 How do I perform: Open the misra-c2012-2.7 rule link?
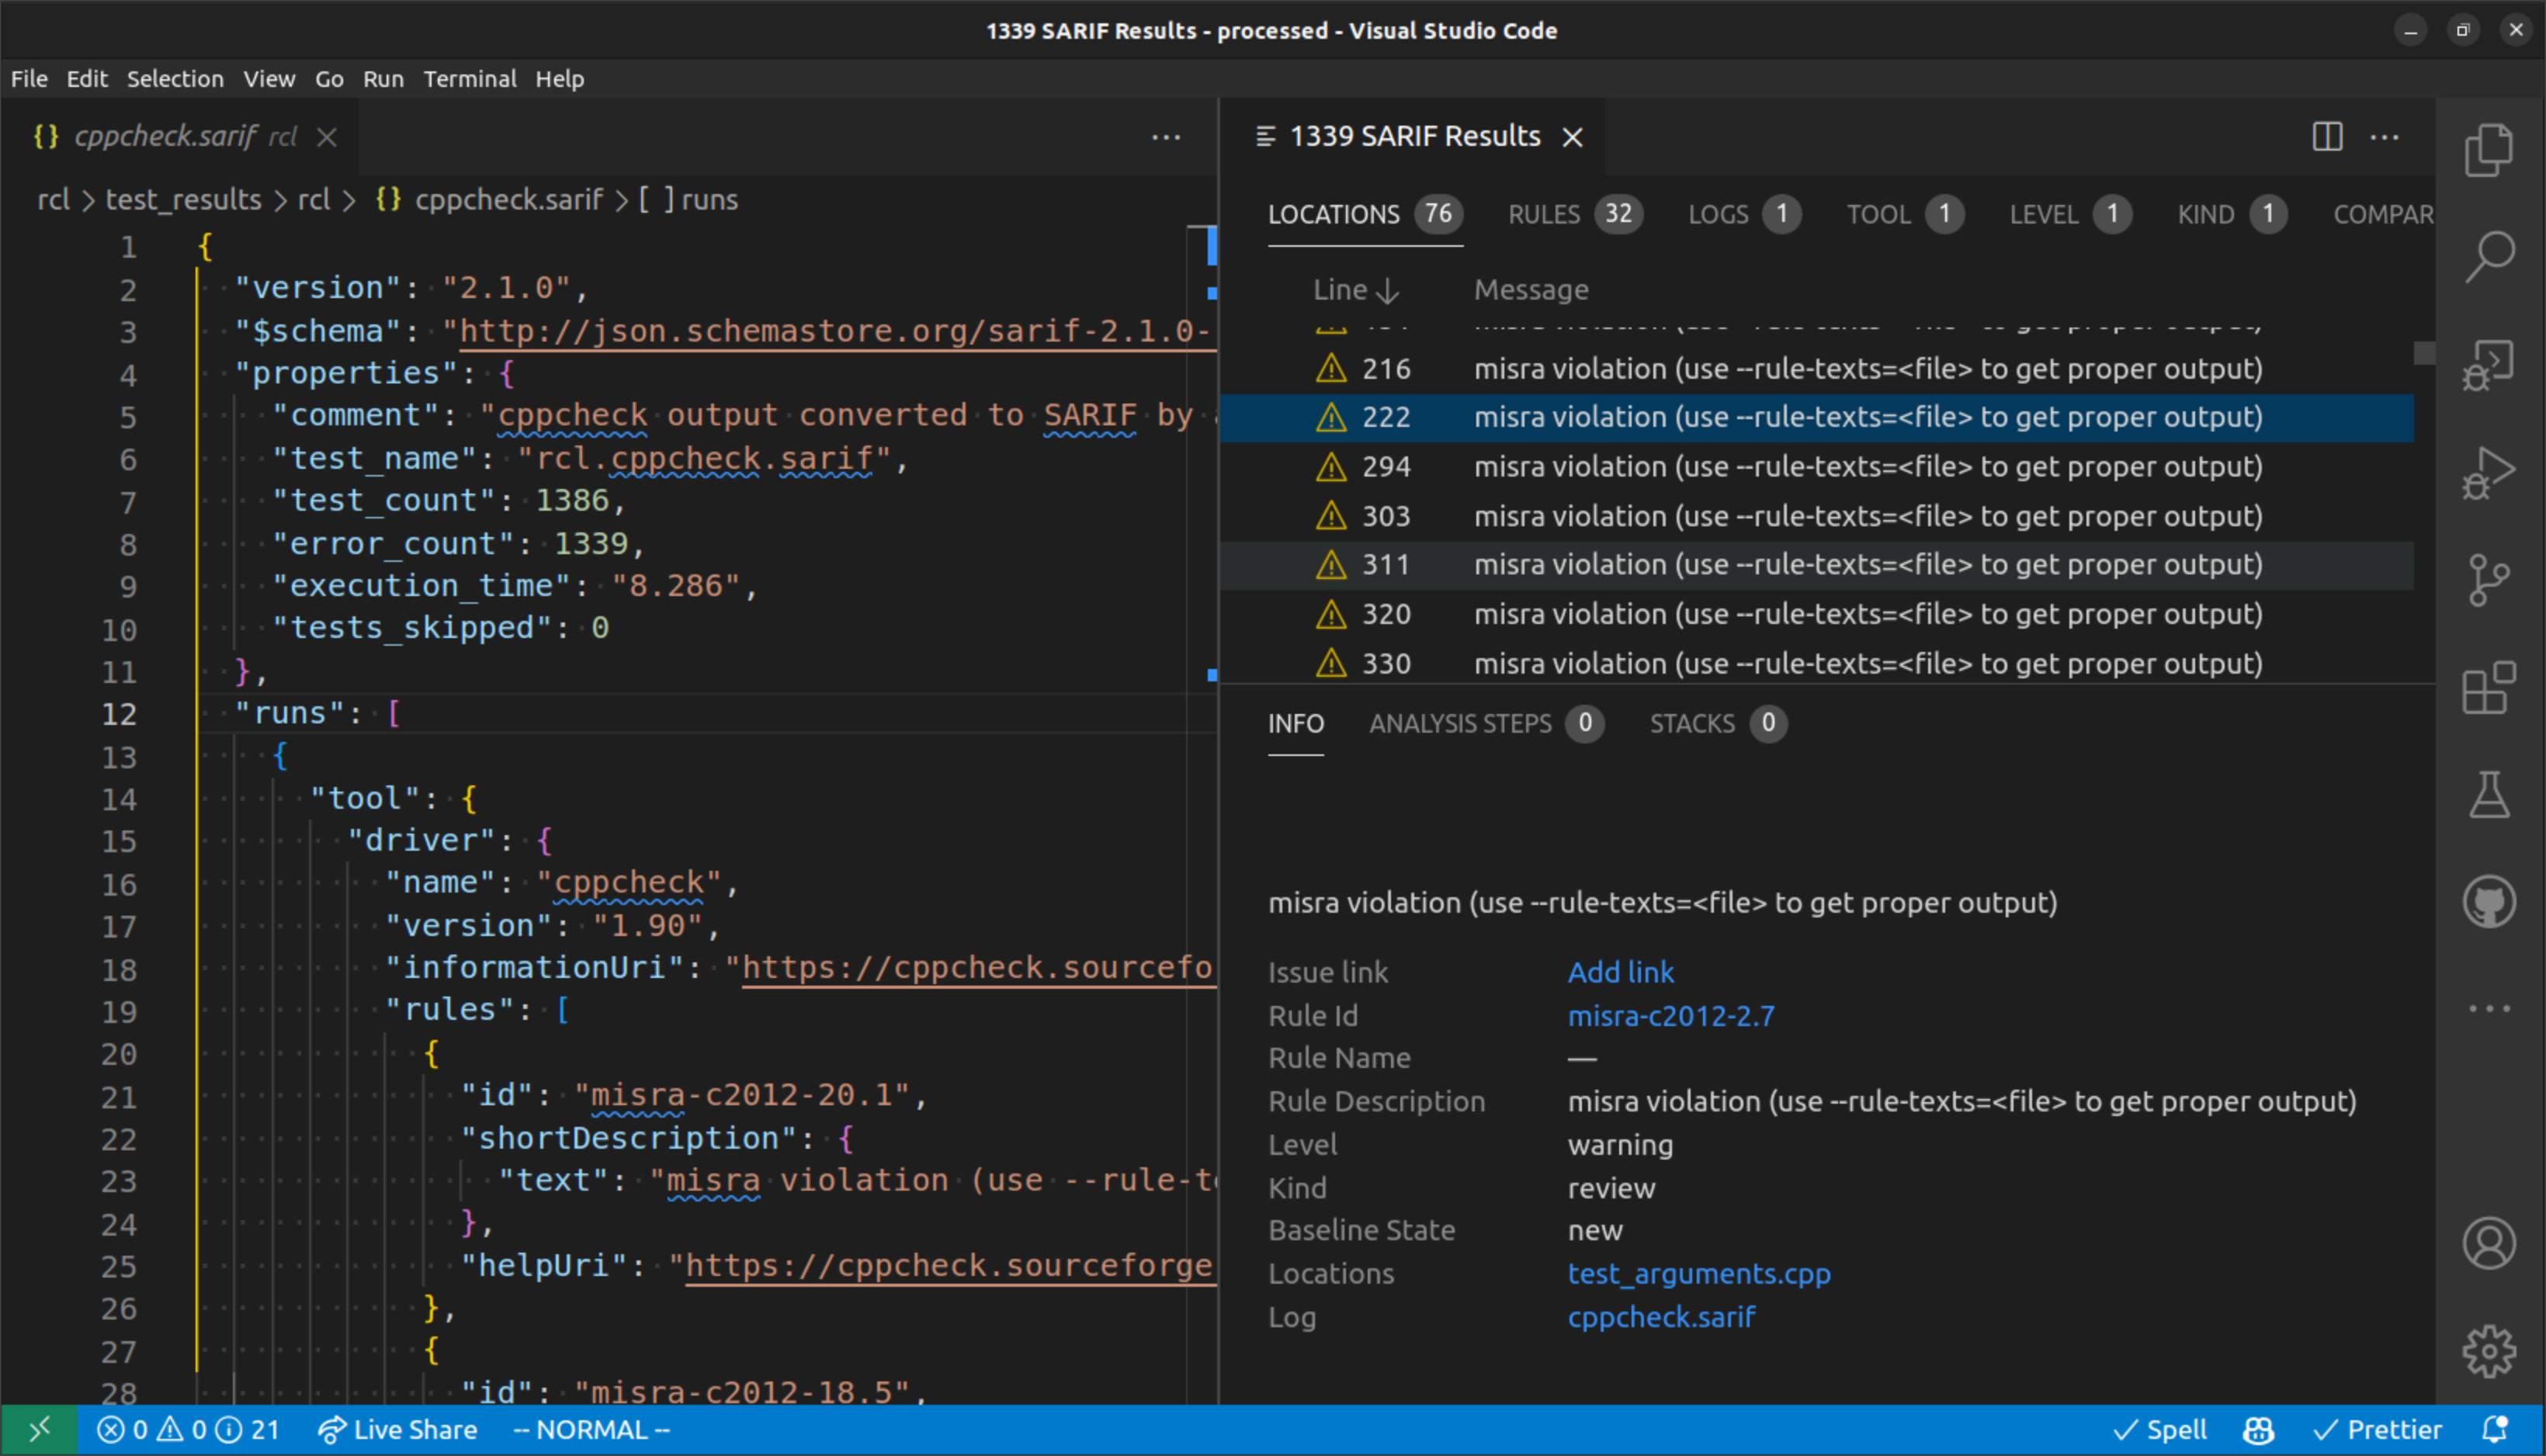tap(1670, 1016)
